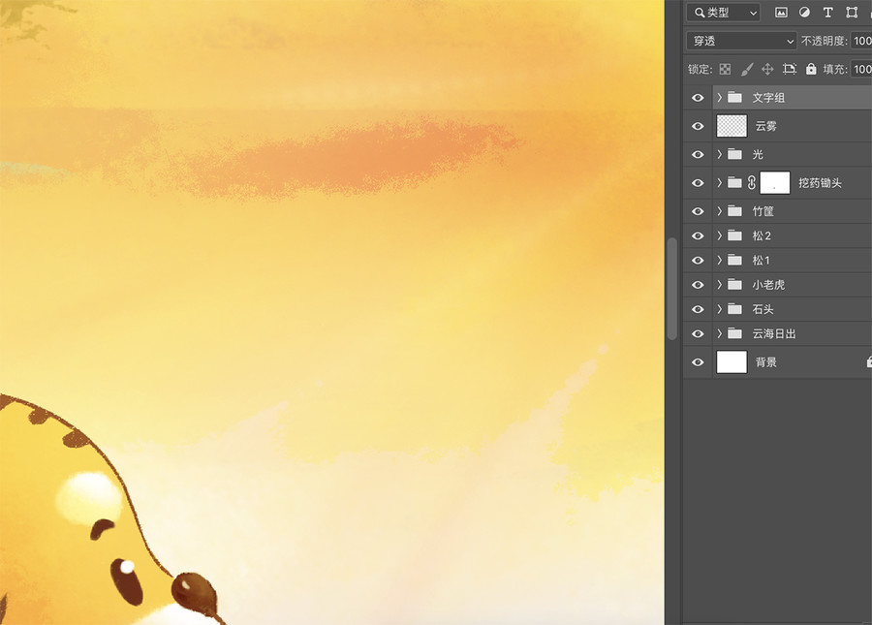
Task: Expand the 石头 group
Action: pyautogui.click(x=720, y=308)
